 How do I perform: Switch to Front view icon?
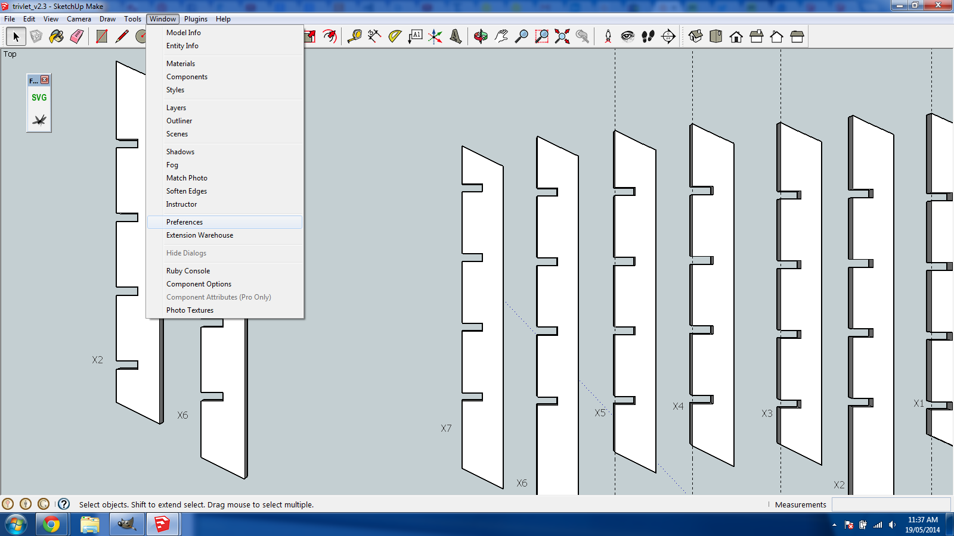[736, 37]
